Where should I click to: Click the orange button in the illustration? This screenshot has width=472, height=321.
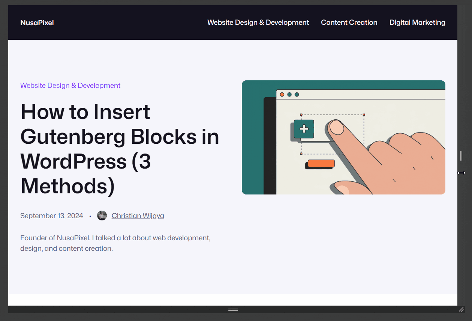[321, 163]
